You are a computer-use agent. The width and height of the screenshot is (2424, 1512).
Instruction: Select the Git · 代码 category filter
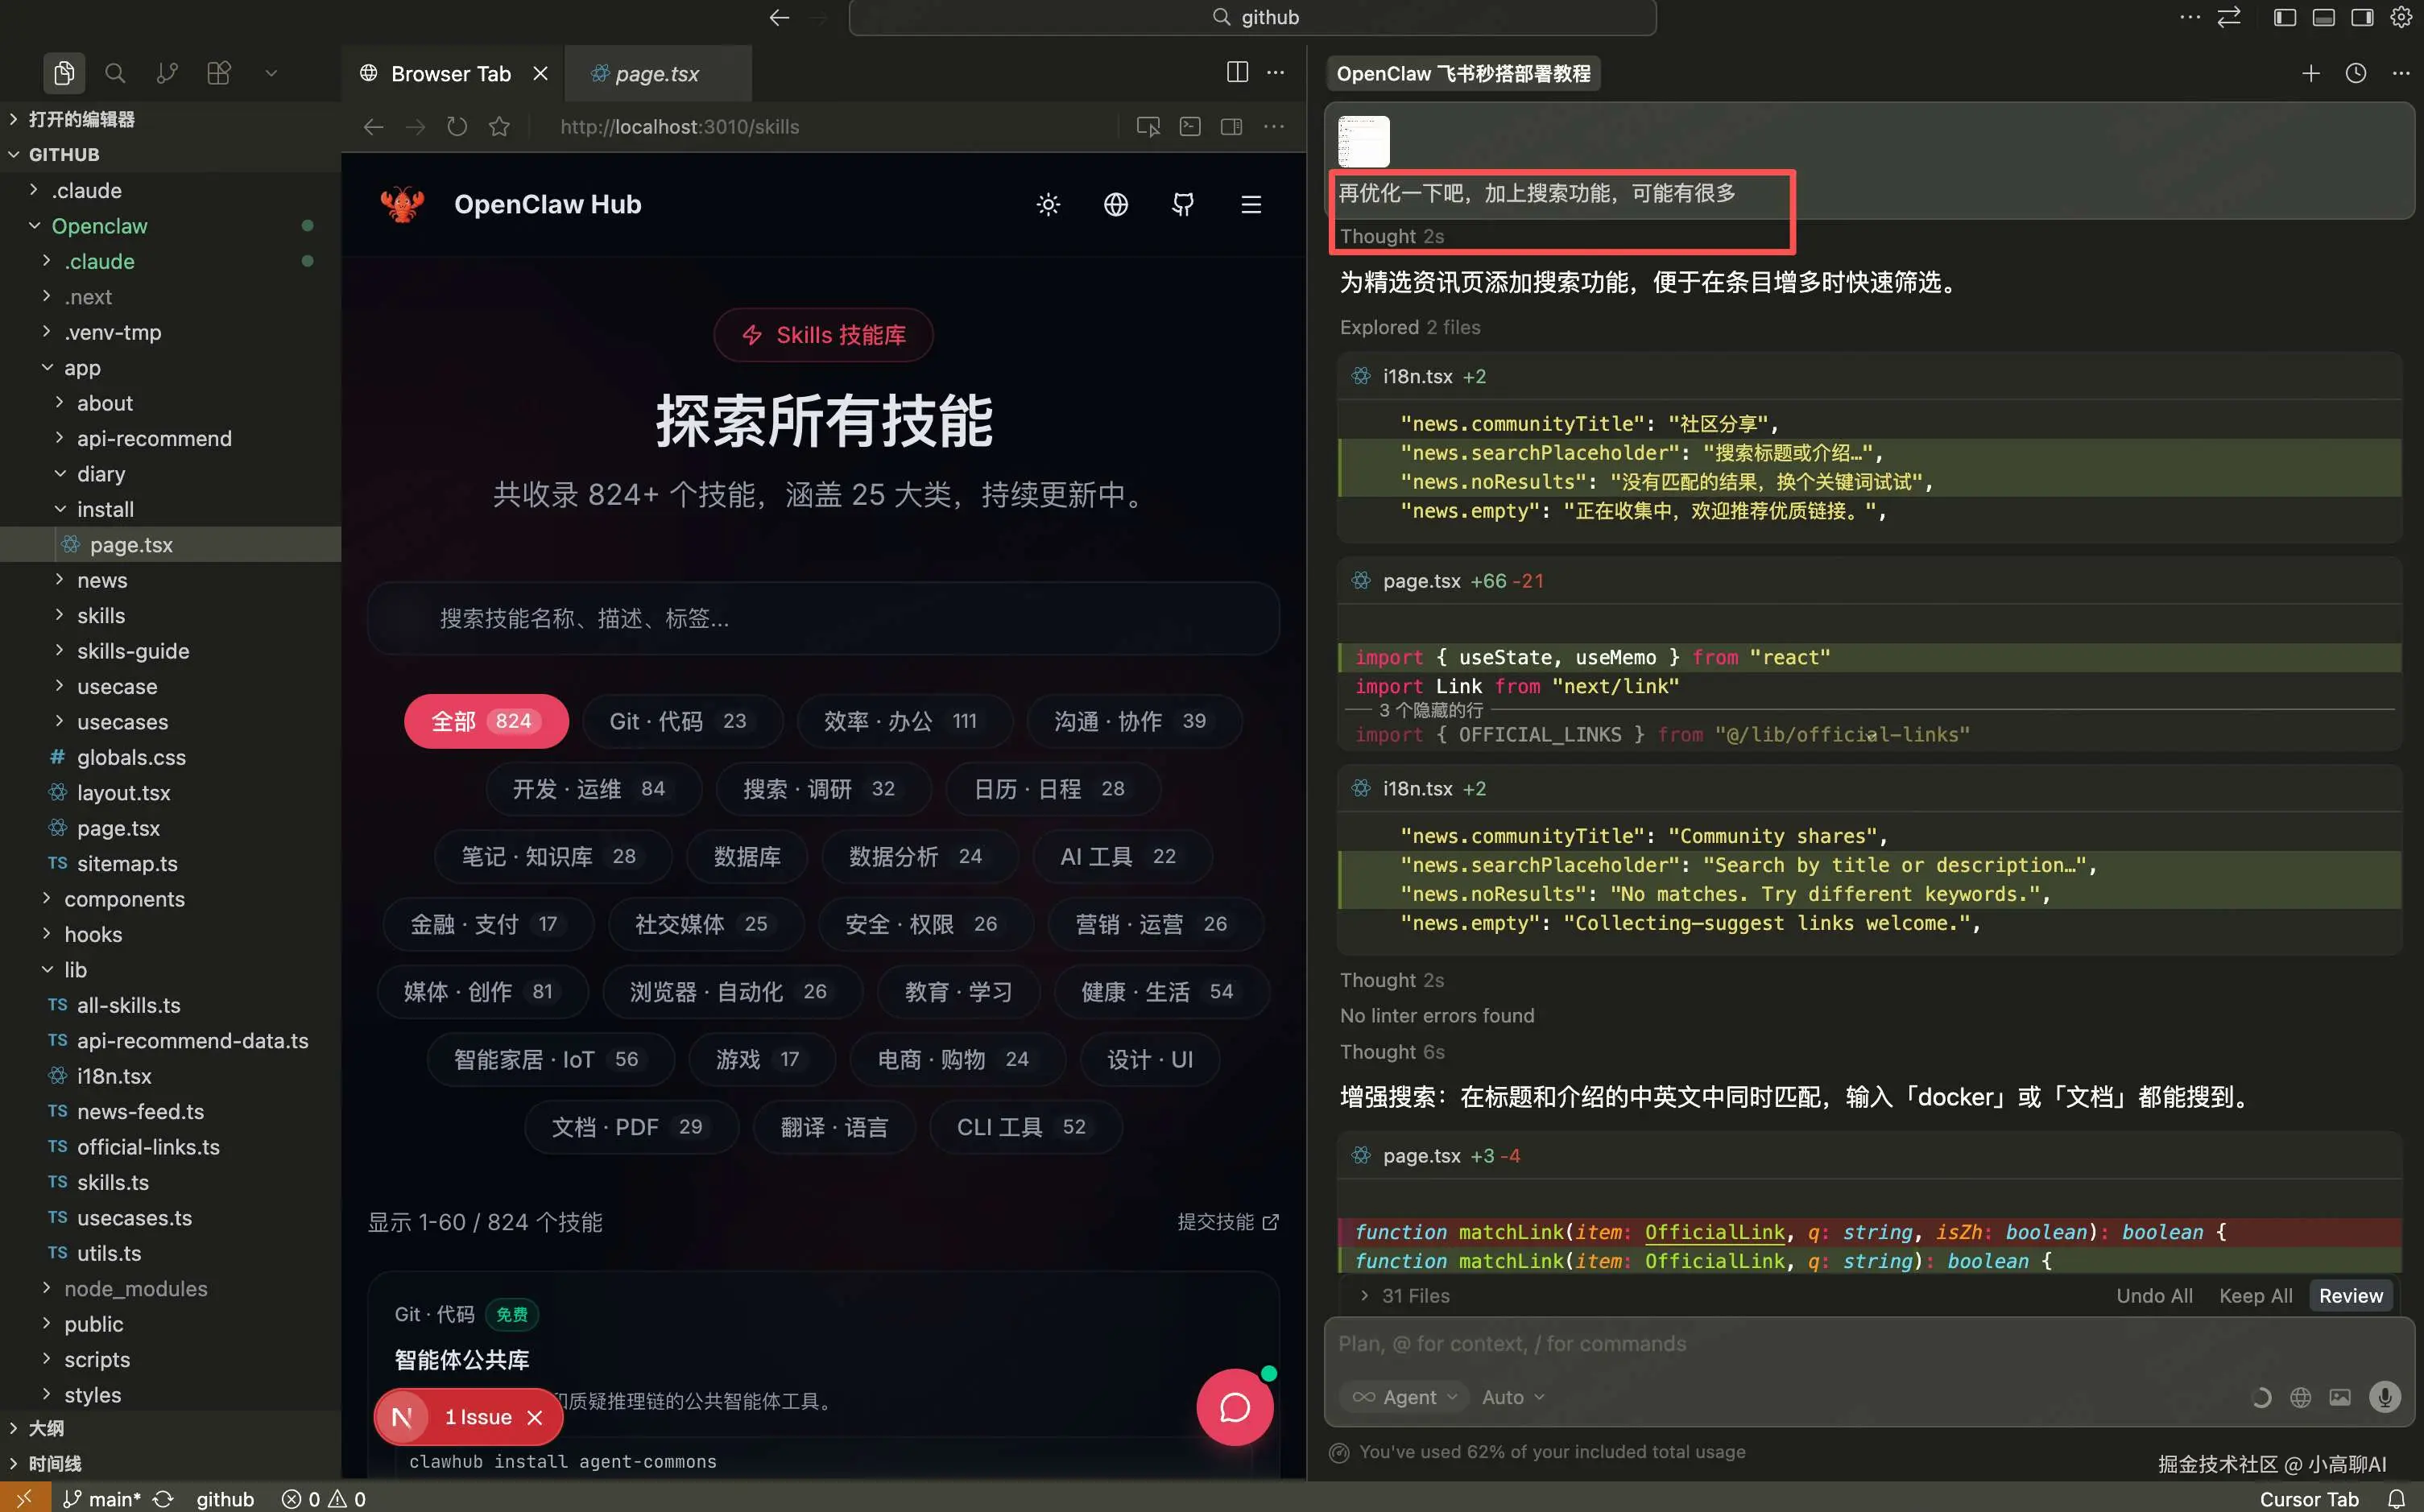pyautogui.click(x=680, y=721)
